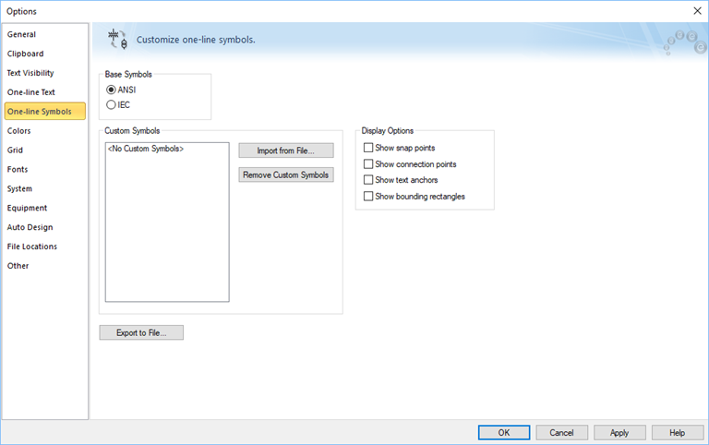709x445 pixels.
Task: Click the one-line symbols header icon
Action: 117,40
